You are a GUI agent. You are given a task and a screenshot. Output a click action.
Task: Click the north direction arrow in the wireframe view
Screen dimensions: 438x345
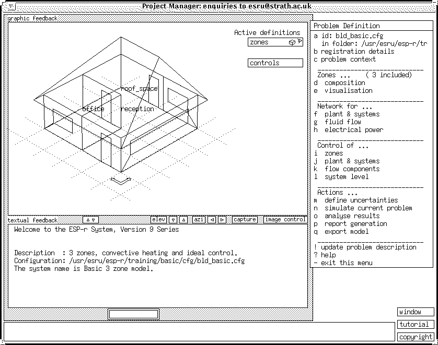tap(121, 181)
